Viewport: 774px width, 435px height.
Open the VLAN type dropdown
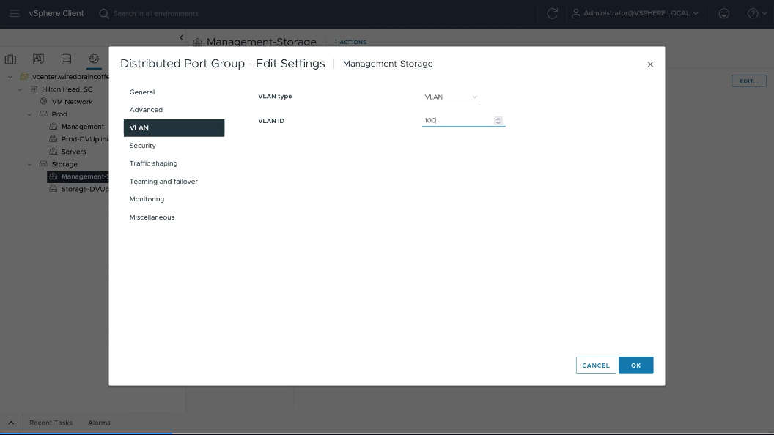coord(451,97)
